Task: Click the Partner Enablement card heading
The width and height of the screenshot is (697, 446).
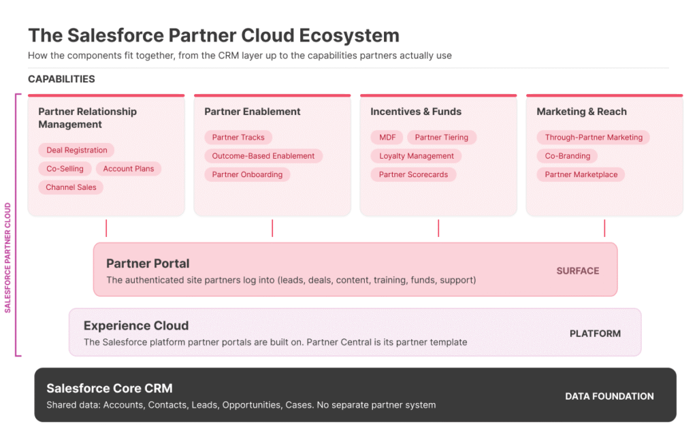Action: coord(253,112)
